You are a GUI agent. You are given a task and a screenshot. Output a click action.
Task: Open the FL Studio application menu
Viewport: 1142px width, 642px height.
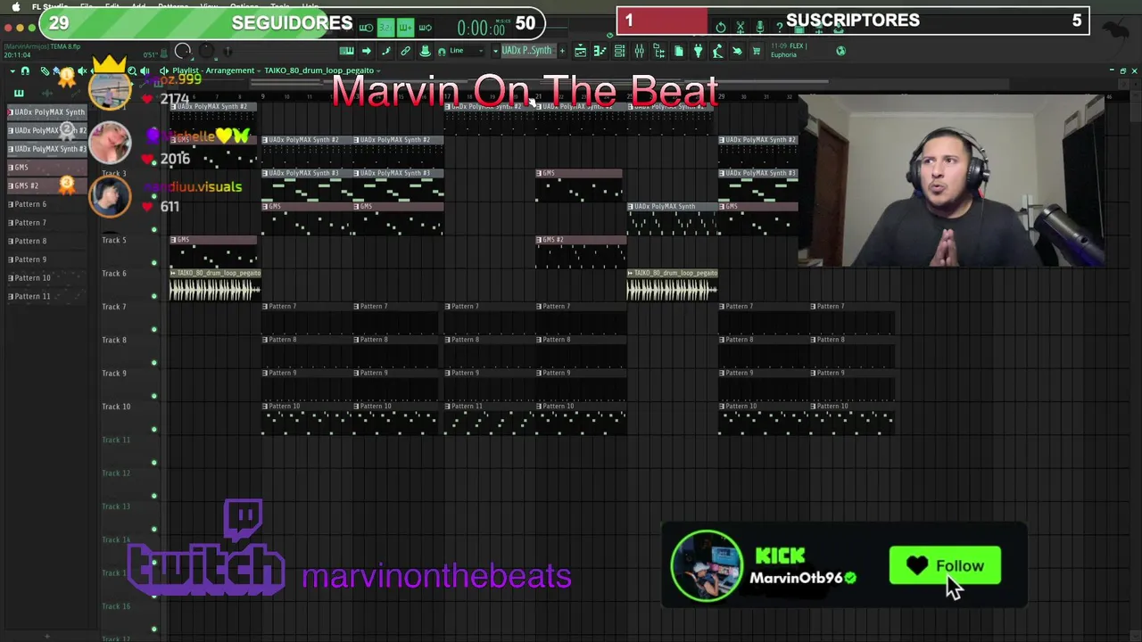50,6
